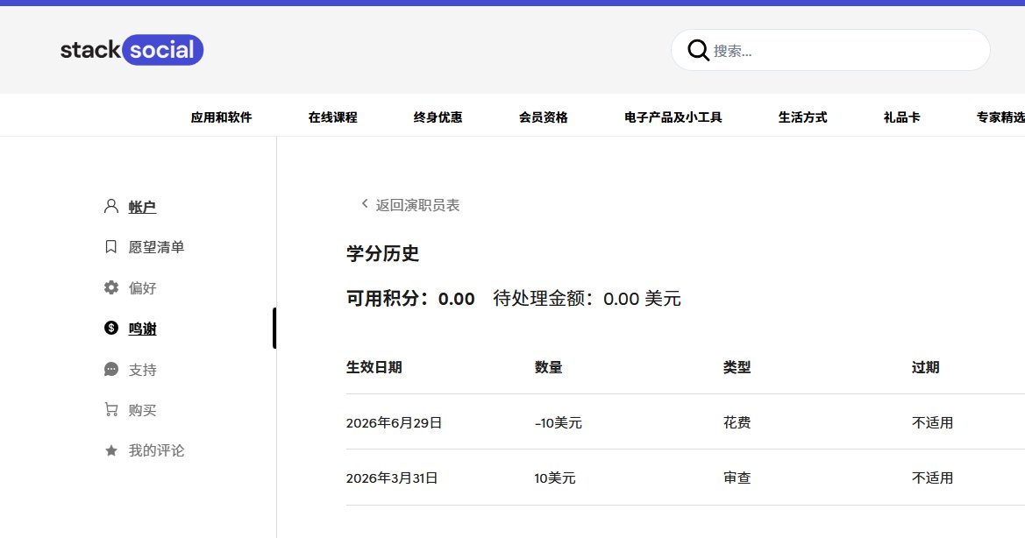The image size is (1025, 538).
Task: Select the 2026年6月29日 date cell
Action: (x=395, y=422)
